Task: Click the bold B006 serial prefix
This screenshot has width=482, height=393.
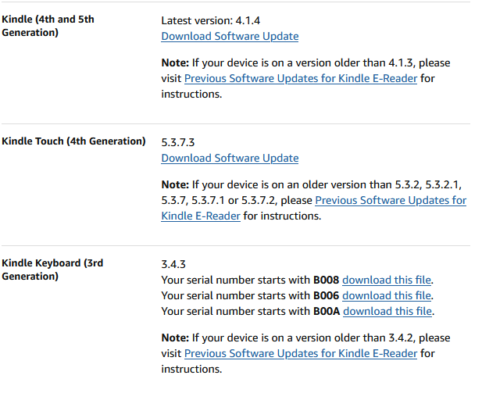Action: click(326, 295)
